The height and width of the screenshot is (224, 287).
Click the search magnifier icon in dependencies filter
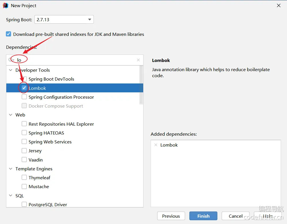tap(11, 60)
